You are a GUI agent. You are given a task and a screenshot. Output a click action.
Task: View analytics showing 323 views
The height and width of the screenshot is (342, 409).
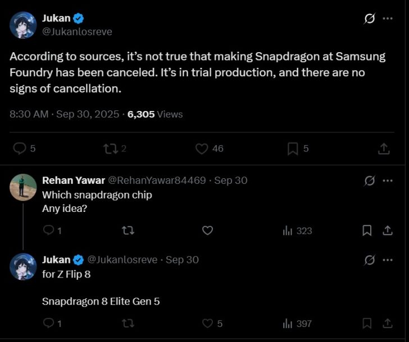[297, 230]
